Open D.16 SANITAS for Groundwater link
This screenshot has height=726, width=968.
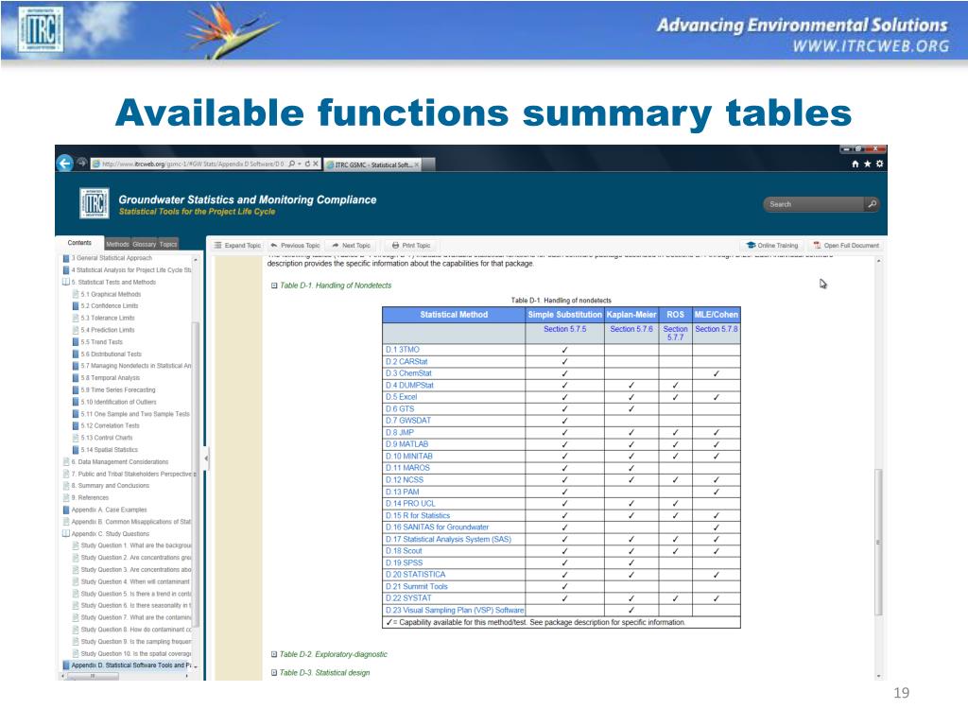click(x=437, y=527)
